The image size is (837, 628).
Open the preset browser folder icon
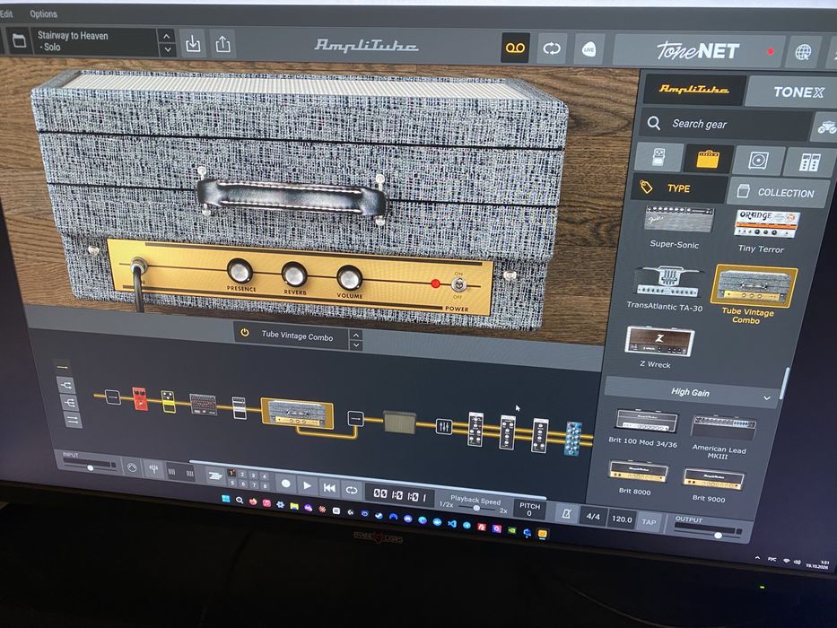pyautogui.click(x=19, y=40)
